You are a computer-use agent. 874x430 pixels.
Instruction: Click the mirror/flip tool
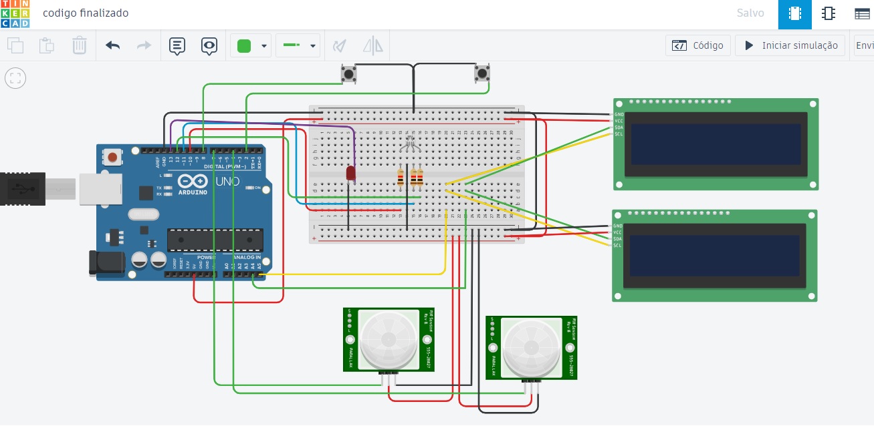pos(372,45)
